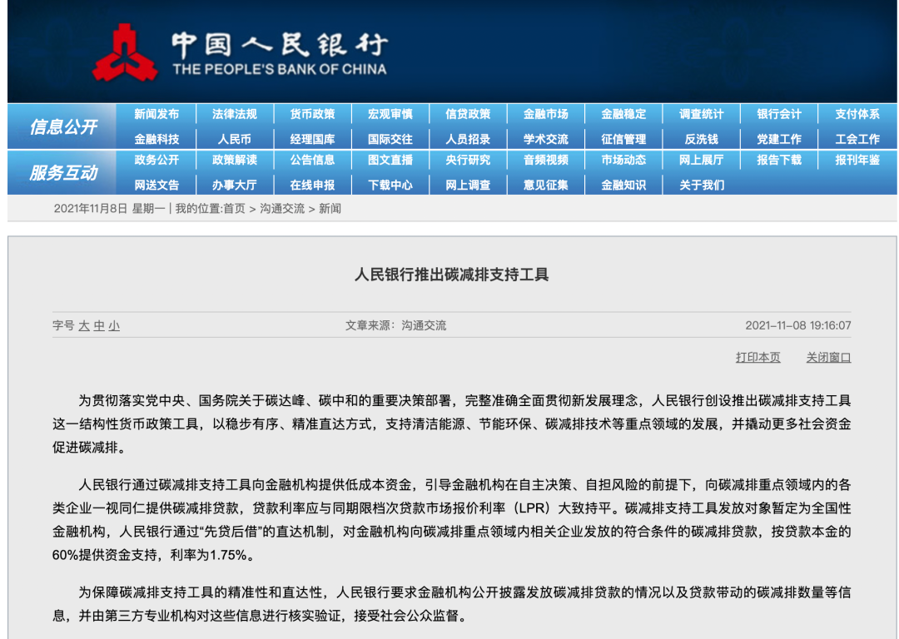The width and height of the screenshot is (899, 639).
Task: Open 党建工作 menu item
Action: pyautogui.click(x=779, y=139)
